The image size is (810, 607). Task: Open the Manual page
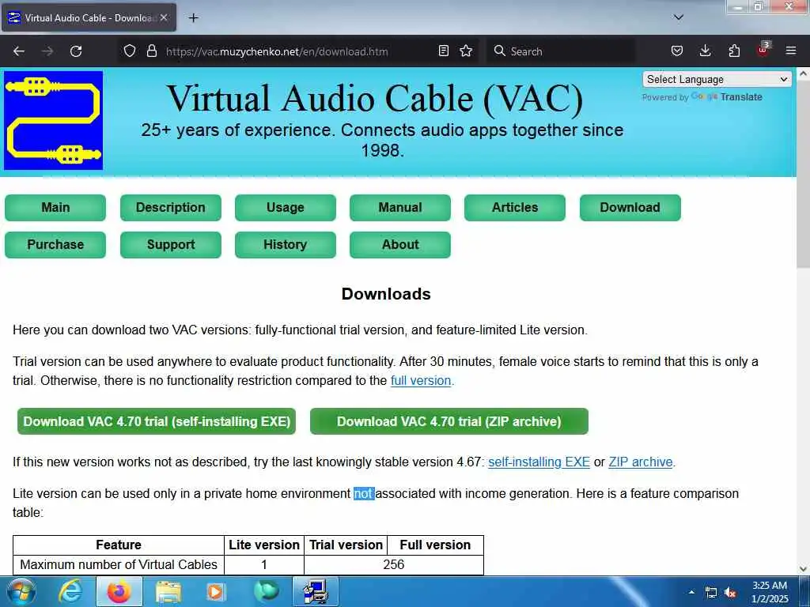(x=399, y=208)
